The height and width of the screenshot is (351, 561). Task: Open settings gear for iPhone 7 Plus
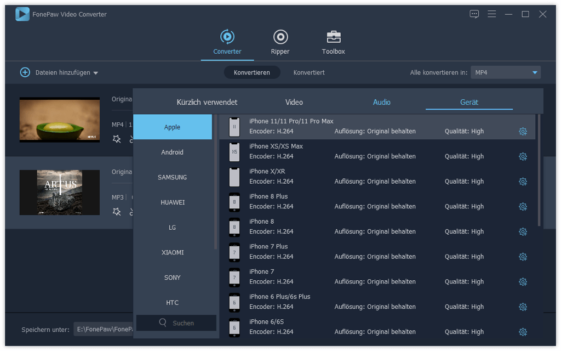pyautogui.click(x=523, y=257)
